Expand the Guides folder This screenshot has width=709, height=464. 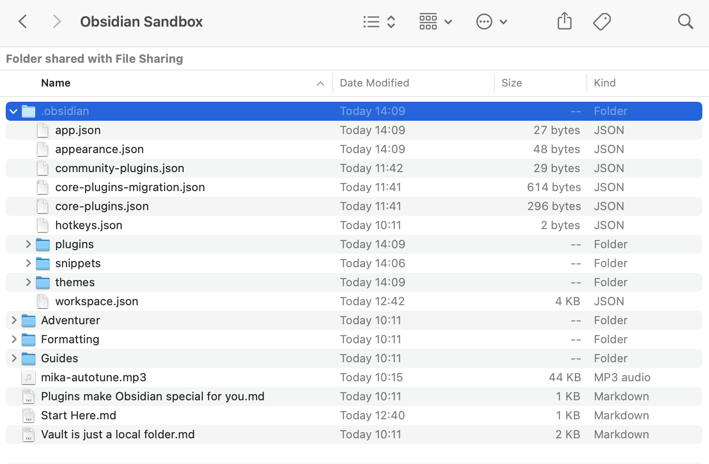click(x=14, y=358)
